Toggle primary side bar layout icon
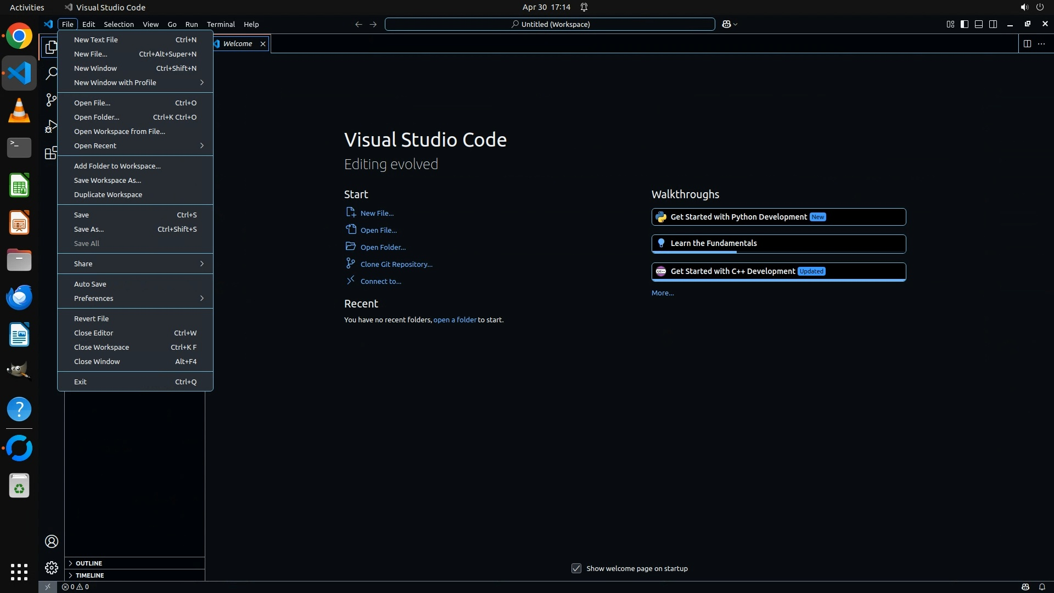The height and width of the screenshot is (593, 1054). 965,24
